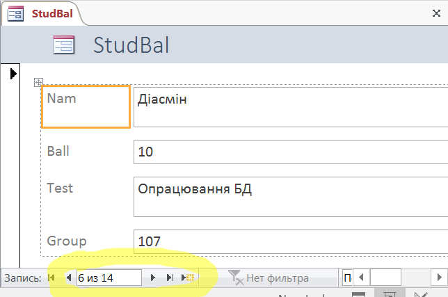The height and width of the screenshot is (297, 448).
Task: Click the search box in navigation bar
Action: point(346,278)
